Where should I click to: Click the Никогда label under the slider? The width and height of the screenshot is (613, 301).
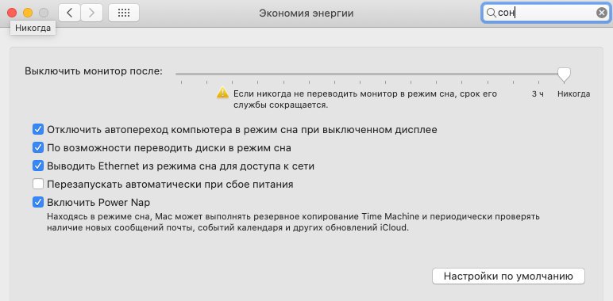point(573,94)
